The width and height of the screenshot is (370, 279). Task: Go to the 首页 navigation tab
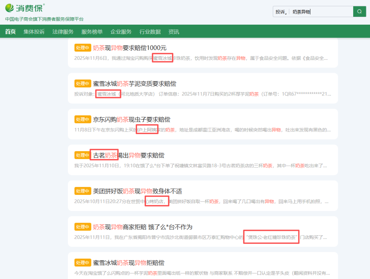(x=10, y=32)
